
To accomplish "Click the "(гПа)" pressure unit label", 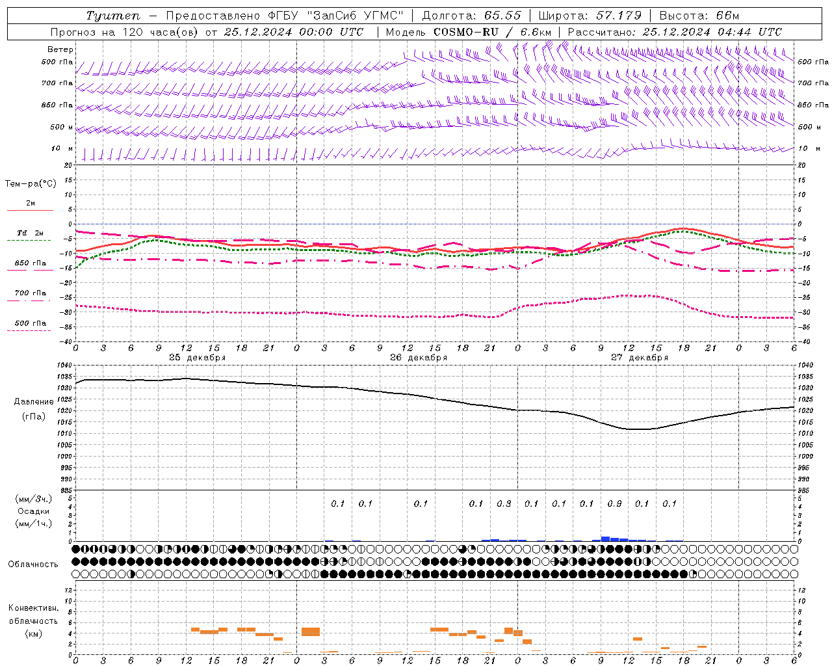I will pos(34,417).
